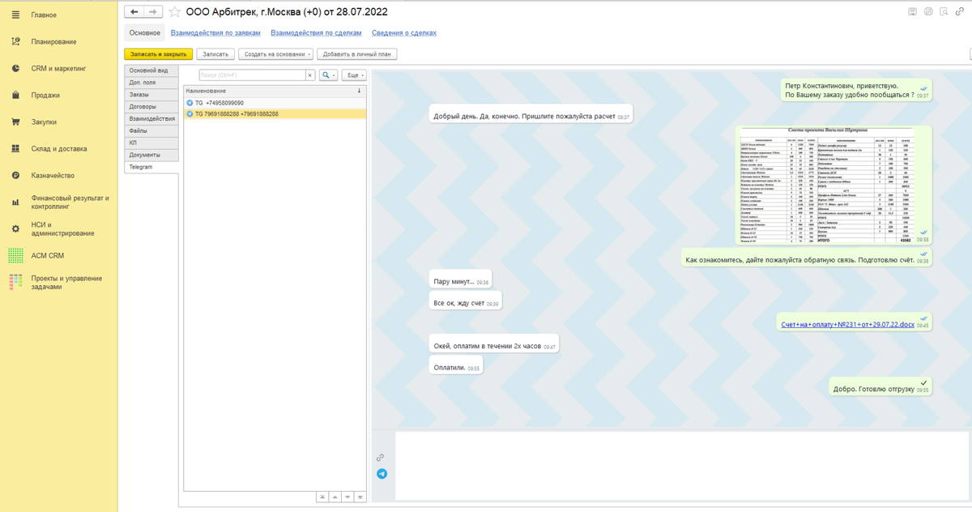Open Взаимодействия по заявкам link
The image size is (972, 512).
pyautogui.click(x=215, y=33)
